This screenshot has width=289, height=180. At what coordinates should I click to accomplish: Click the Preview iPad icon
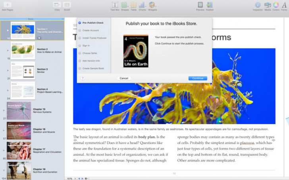(x=200, y=5)
